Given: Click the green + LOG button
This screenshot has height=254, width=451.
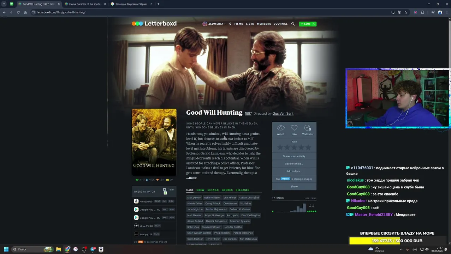Looking at the screenshot, I should pyautogui.click(x=305, y=24).
